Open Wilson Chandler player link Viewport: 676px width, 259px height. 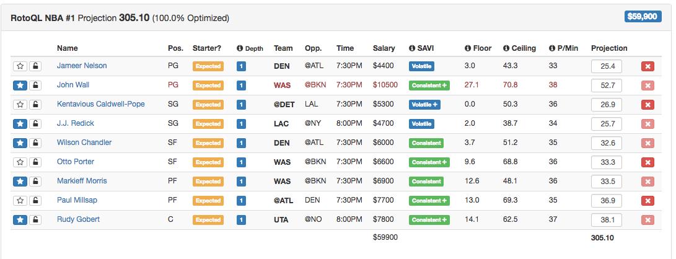84,143
